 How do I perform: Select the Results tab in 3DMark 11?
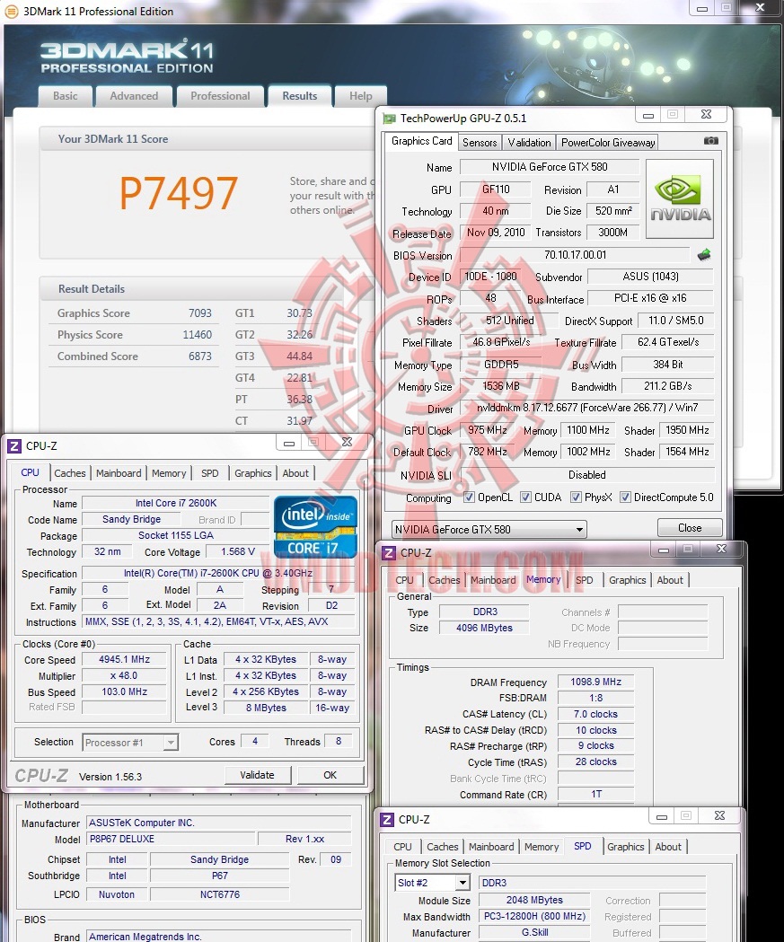(x=300, y=96)
